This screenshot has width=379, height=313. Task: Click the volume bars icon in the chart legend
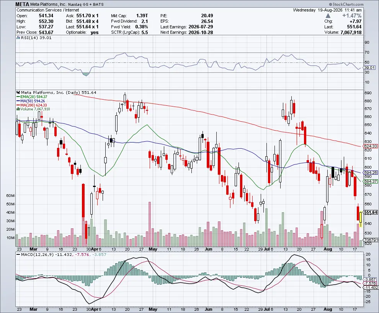tap(18, 109)
